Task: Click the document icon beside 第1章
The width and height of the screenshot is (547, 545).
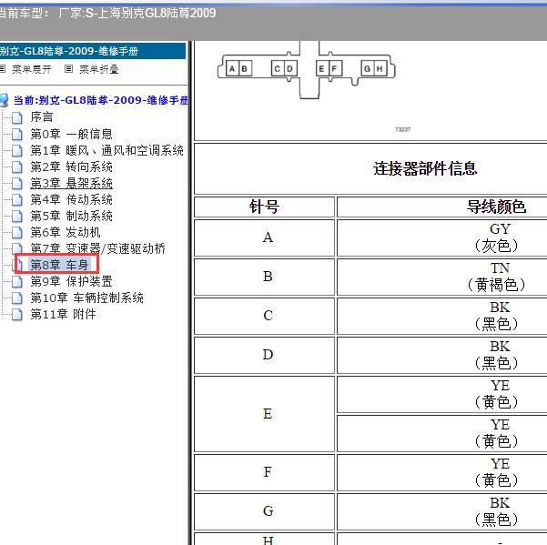Action: pos(16,151)
